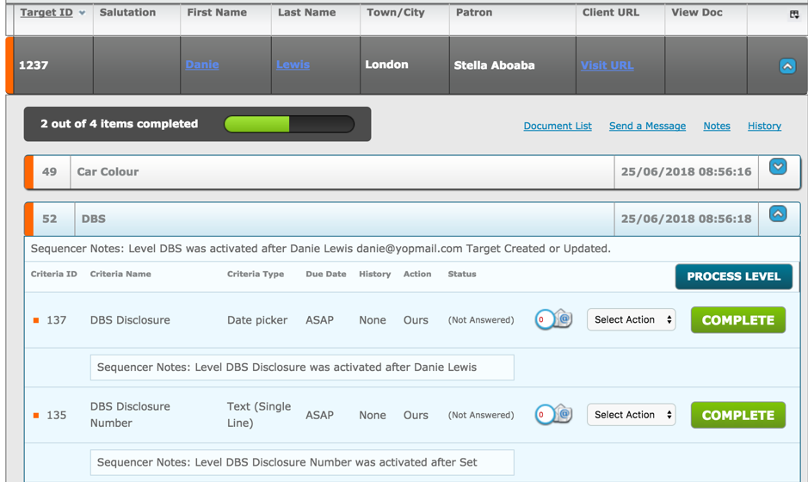The width and height of the screenshot is (808, 482).
Task: Open Select Action dropdown for criteria 135
Action: pyautogui.click(x=632, y=415)
